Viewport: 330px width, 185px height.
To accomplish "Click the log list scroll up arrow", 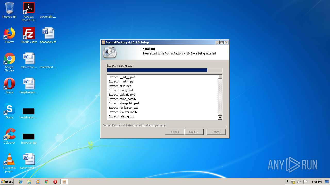I will tap(220, 77).
